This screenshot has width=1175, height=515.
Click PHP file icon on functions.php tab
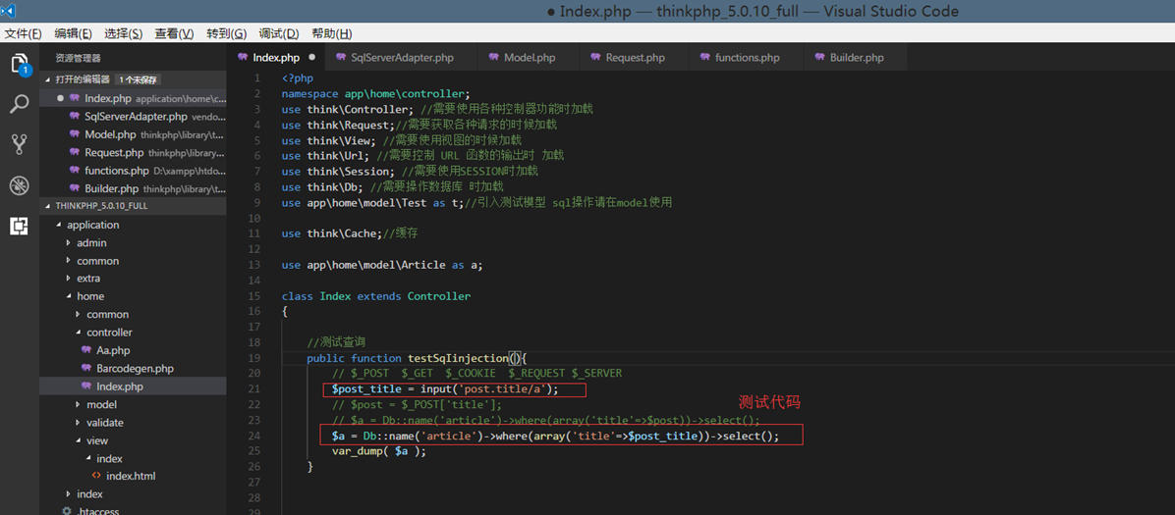click(x=704, y=57)
